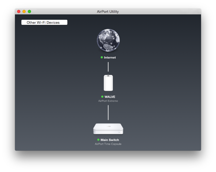Click the green status dot beside Internet
This screenshot has height=172, width=216.
click(x=102, y=57)
